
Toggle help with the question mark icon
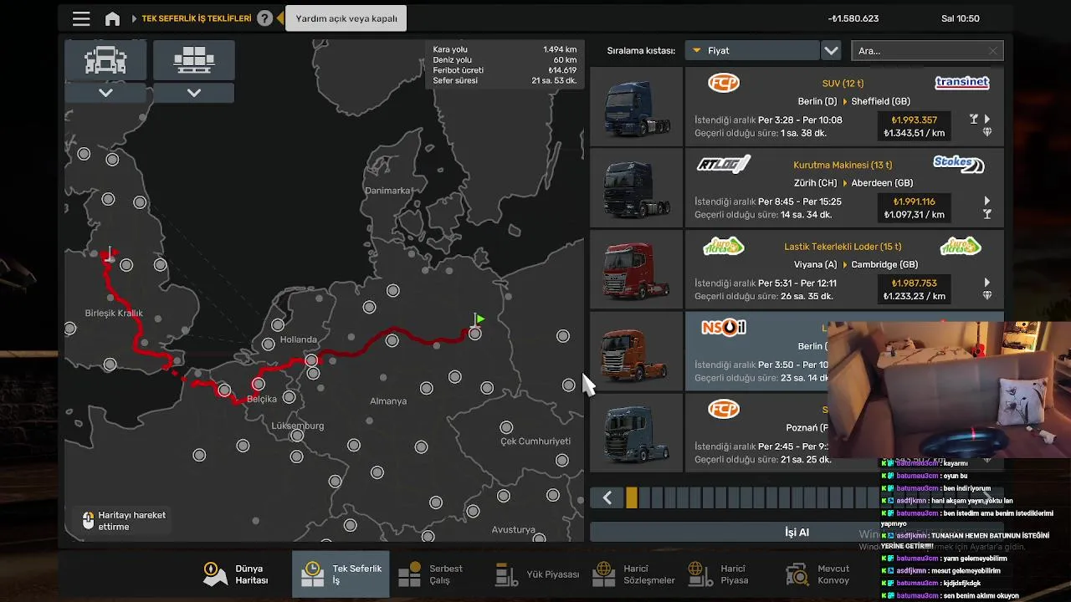point(264,18)
